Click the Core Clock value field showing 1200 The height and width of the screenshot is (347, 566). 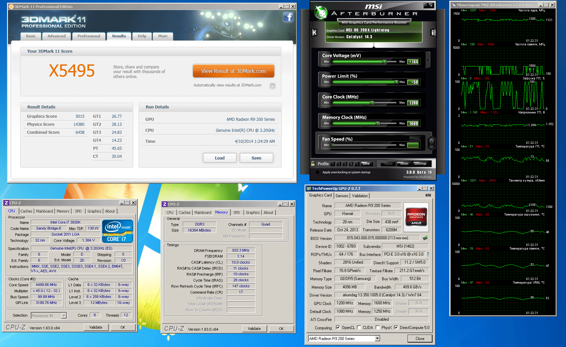click(x=414, y=103)
